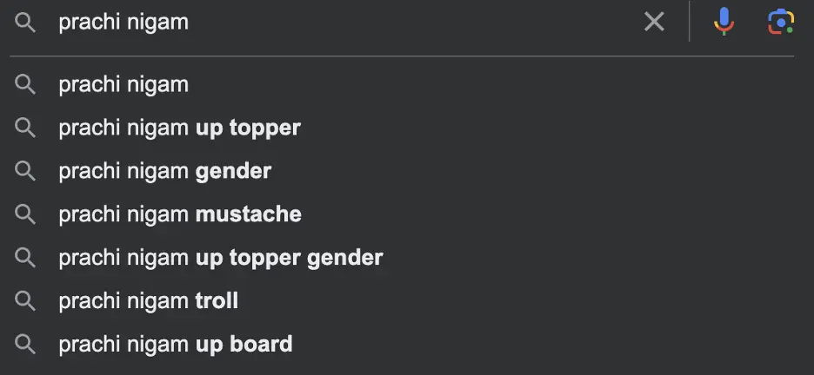Select the 'prachi nigam troll' suggestion text
The width and height of the screenshot is (814, 375).
pyautogui.click(x=149, y=301)
